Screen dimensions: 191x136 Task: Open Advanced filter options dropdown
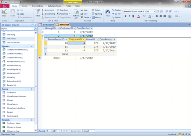coord(64,14)
